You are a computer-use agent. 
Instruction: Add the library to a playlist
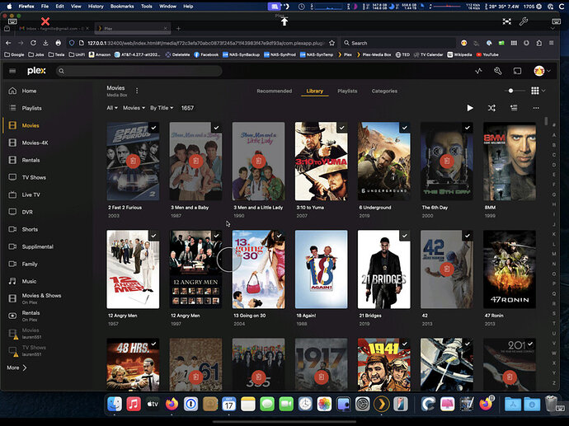coord(514,108)
